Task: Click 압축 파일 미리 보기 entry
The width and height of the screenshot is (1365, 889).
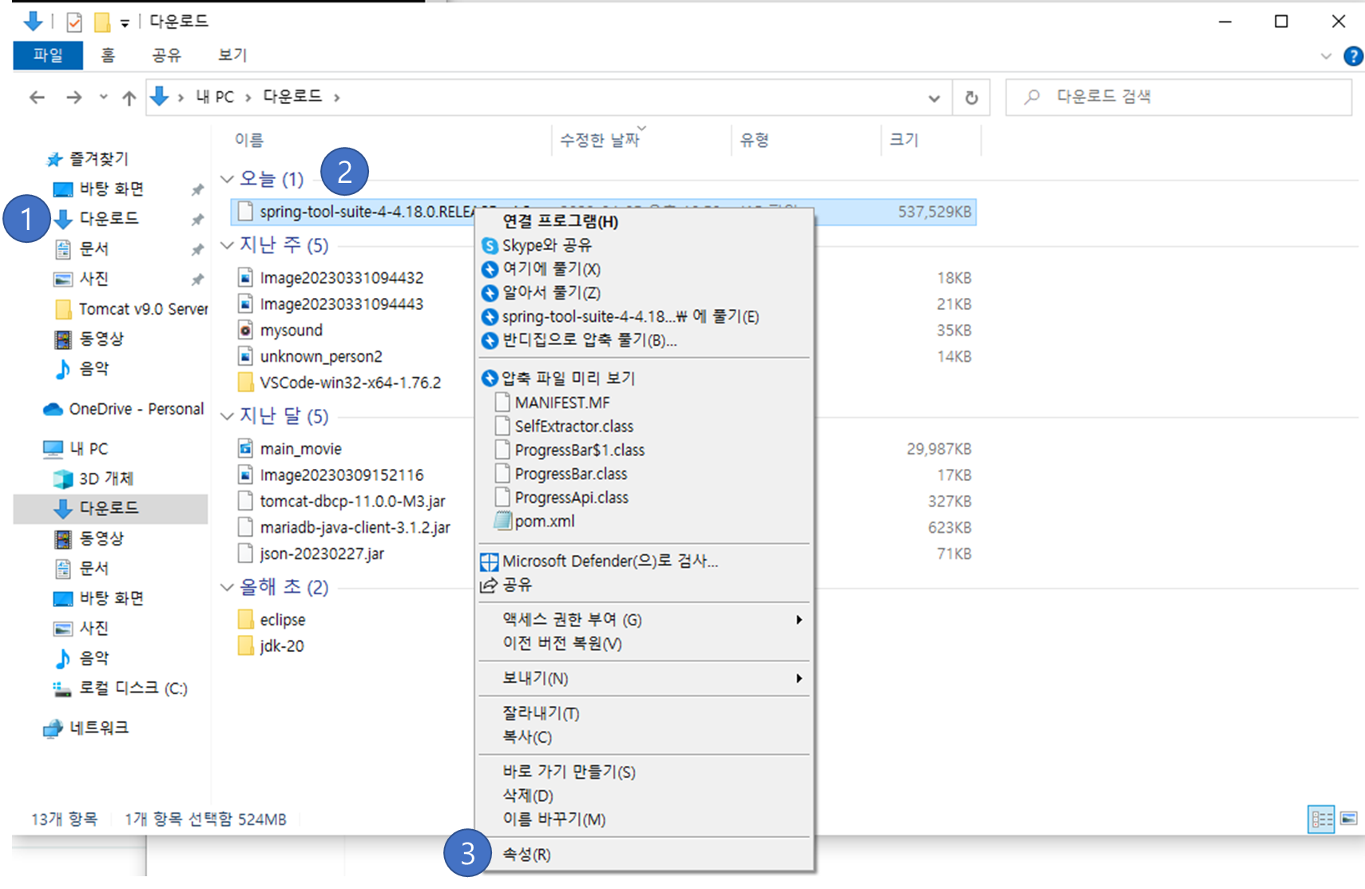Action: (x=644, y=378)
